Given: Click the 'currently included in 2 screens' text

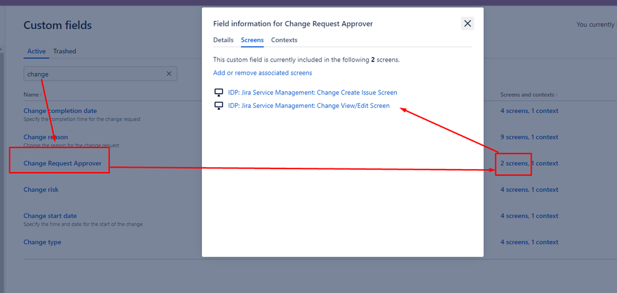Looking at the screenshot, I should coord(306,60).
